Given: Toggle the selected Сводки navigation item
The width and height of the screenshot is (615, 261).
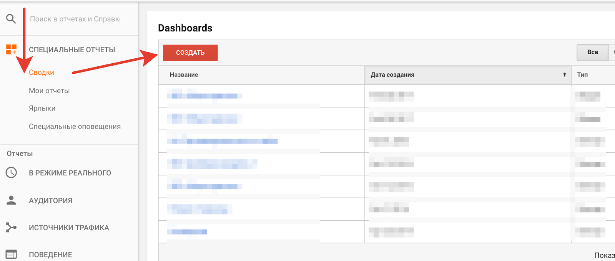Looking at the screenshot, I should (x=41, y=72).
